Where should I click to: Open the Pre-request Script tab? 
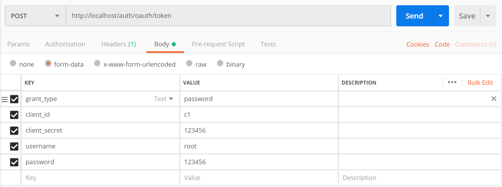point(218,44)
